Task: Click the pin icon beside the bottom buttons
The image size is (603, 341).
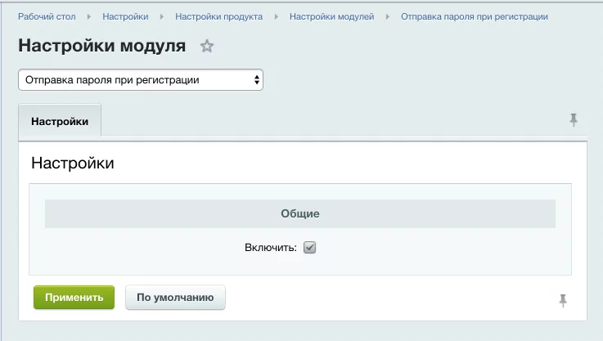Action: [563, 300]
